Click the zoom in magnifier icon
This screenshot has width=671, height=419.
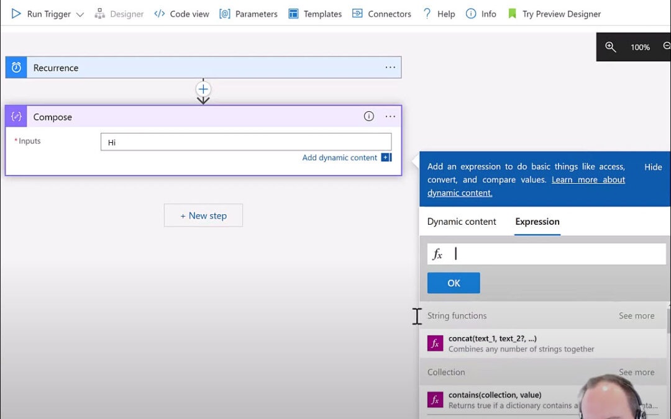(611, 47)
